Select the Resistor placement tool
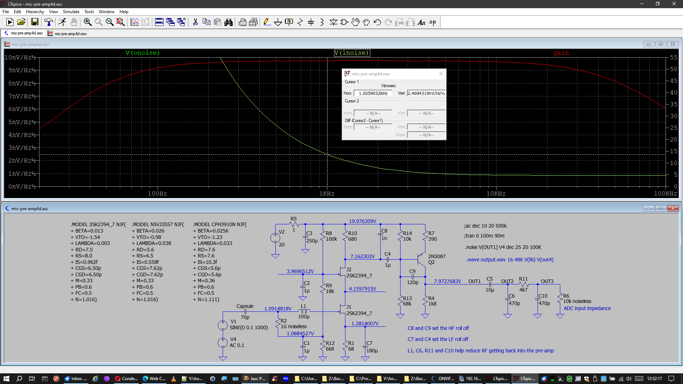The image size is (683, 384). tap(300, 22)
